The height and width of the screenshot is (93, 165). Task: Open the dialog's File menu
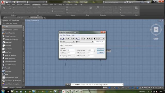(61, 35)
